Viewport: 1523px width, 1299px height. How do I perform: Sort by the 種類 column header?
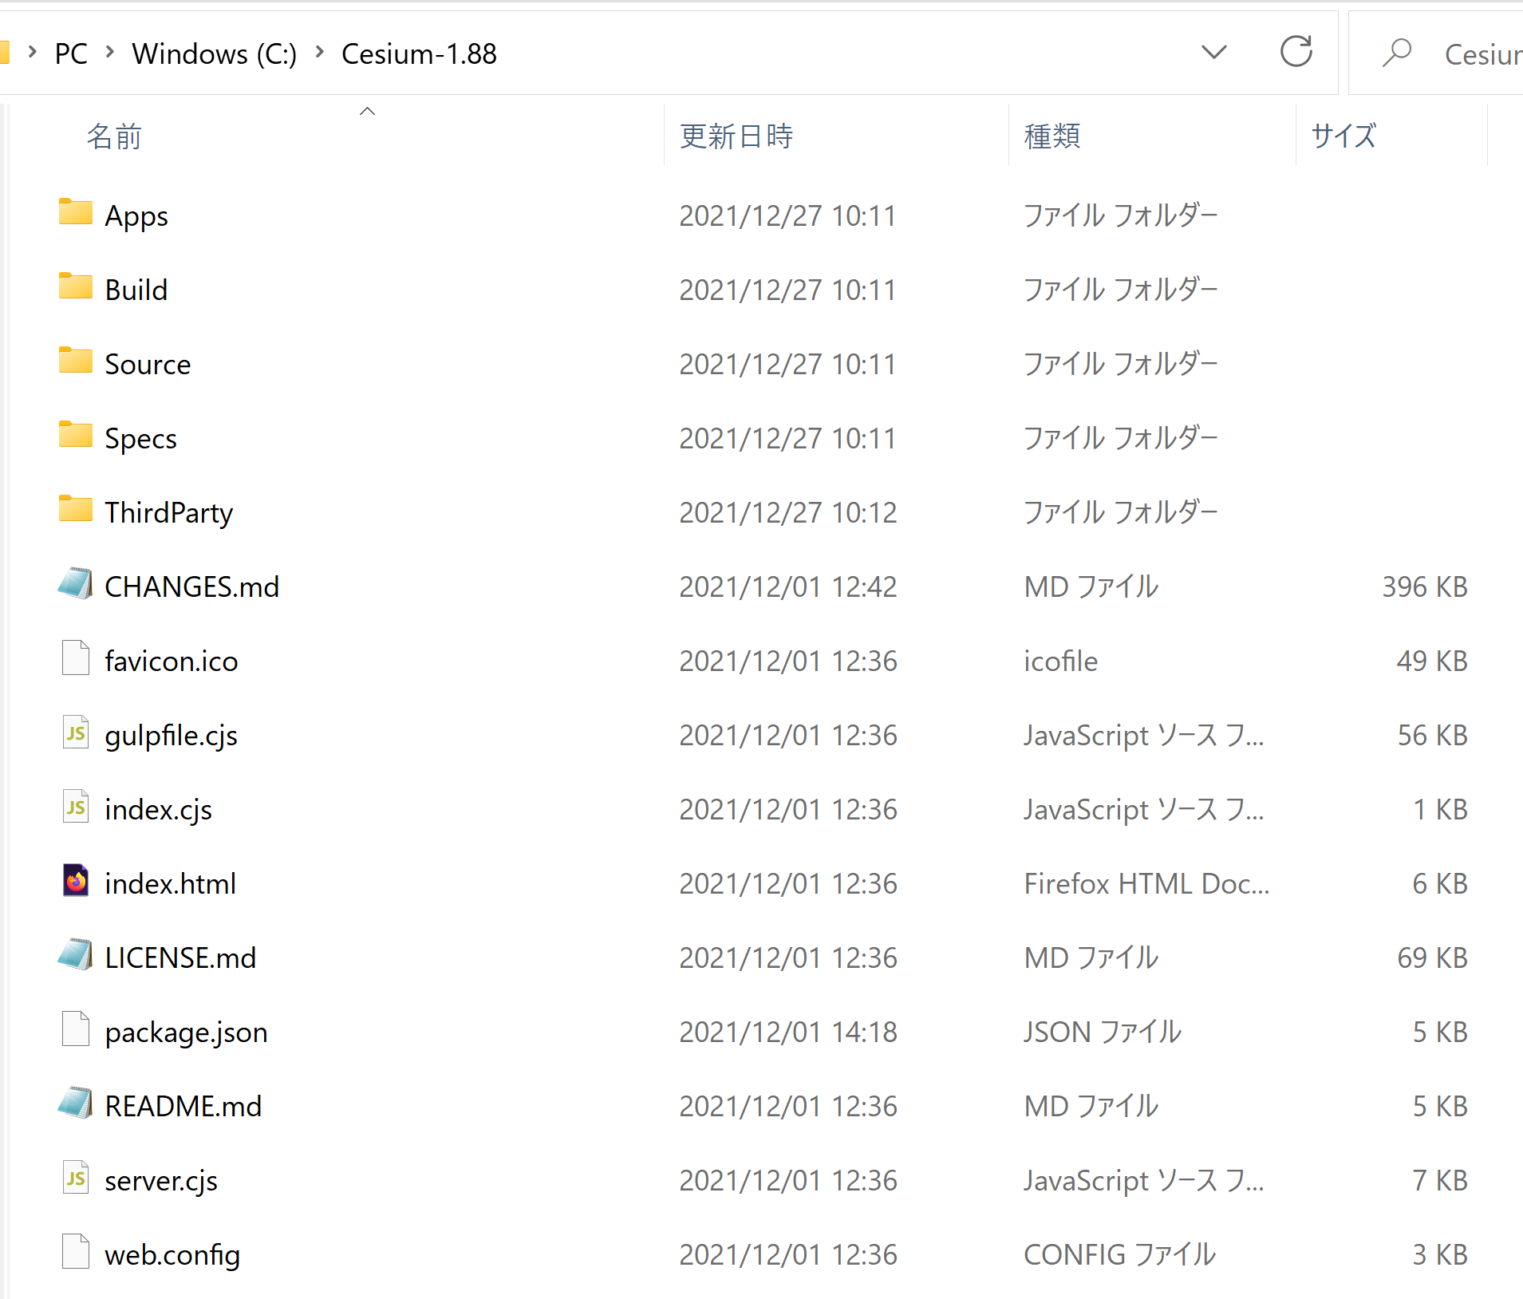pyautogui.click(x=1052, y=136)
